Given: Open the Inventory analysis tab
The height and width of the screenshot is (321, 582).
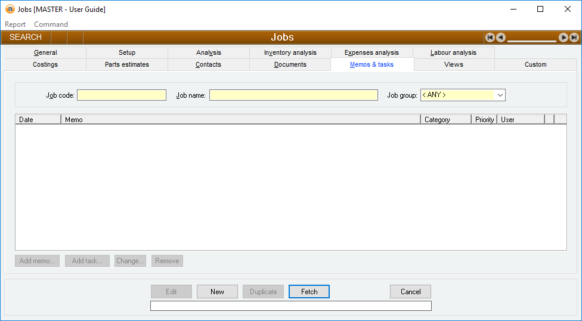Looking at the screenshot, I should [x=290, y=52].
